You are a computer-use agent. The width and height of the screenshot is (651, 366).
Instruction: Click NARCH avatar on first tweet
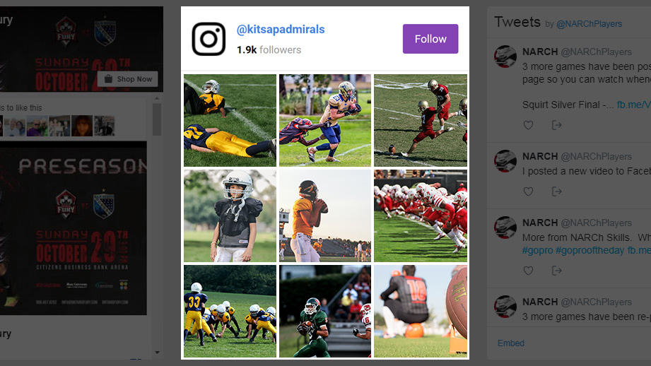click(505, 57)
